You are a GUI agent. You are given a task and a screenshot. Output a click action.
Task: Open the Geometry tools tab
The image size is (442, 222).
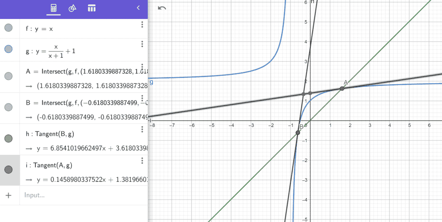click(72, 8)
